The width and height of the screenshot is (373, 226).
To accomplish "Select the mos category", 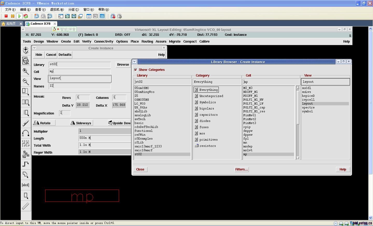I will coord(202,133).
